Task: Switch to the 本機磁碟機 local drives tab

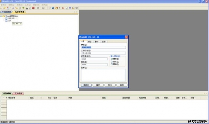Action: 6,12
